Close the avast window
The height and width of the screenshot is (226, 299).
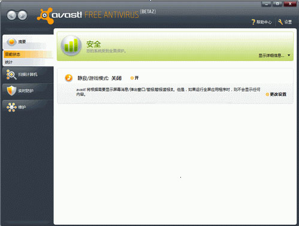(290, 4)
